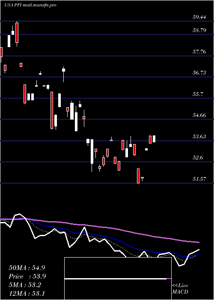Click the 55.7 price level label
Image resolution: width=214 pixels, height=300 pixels.
[198, 94]
